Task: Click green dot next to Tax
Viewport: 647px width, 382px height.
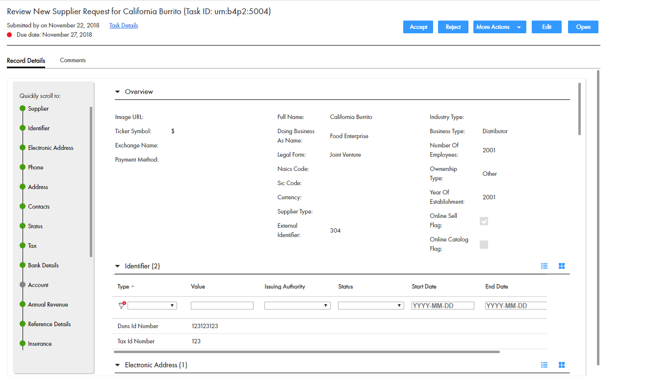Action: click(23, 246)
